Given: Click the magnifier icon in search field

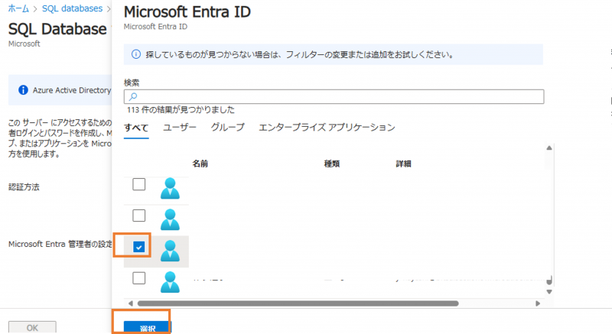Looking at the screenshot, I should (x=133, y=96).
